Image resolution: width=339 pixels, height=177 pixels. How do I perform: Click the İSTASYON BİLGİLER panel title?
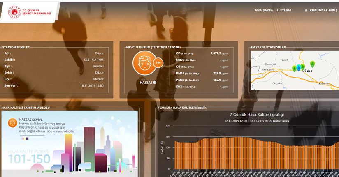[15, 47]
